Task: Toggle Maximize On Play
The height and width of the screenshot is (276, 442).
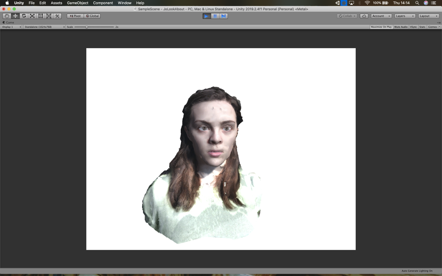Action: click(x=381, y=27)
